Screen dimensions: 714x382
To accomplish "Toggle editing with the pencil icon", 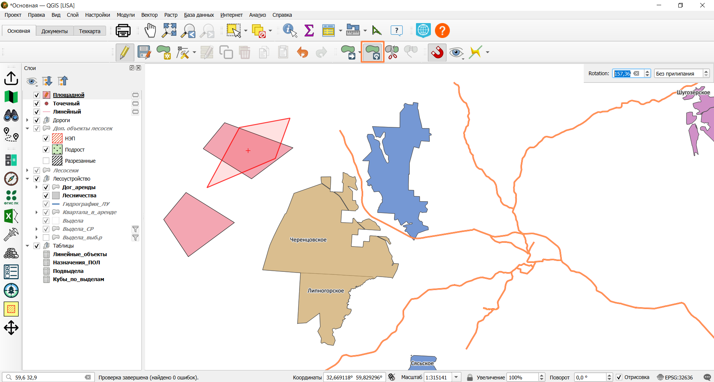I will pos(125,52).
